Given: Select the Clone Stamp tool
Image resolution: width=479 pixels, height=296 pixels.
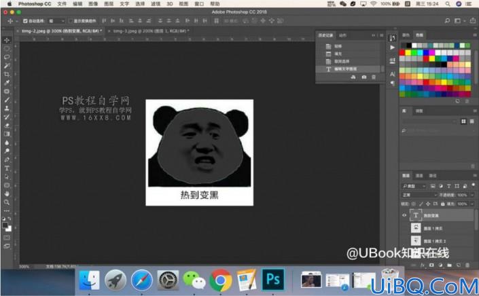Looking at the screenshot, I should coord(7,109).
